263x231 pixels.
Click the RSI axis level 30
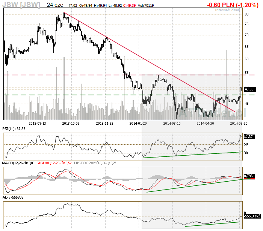[x=246, y=153]
